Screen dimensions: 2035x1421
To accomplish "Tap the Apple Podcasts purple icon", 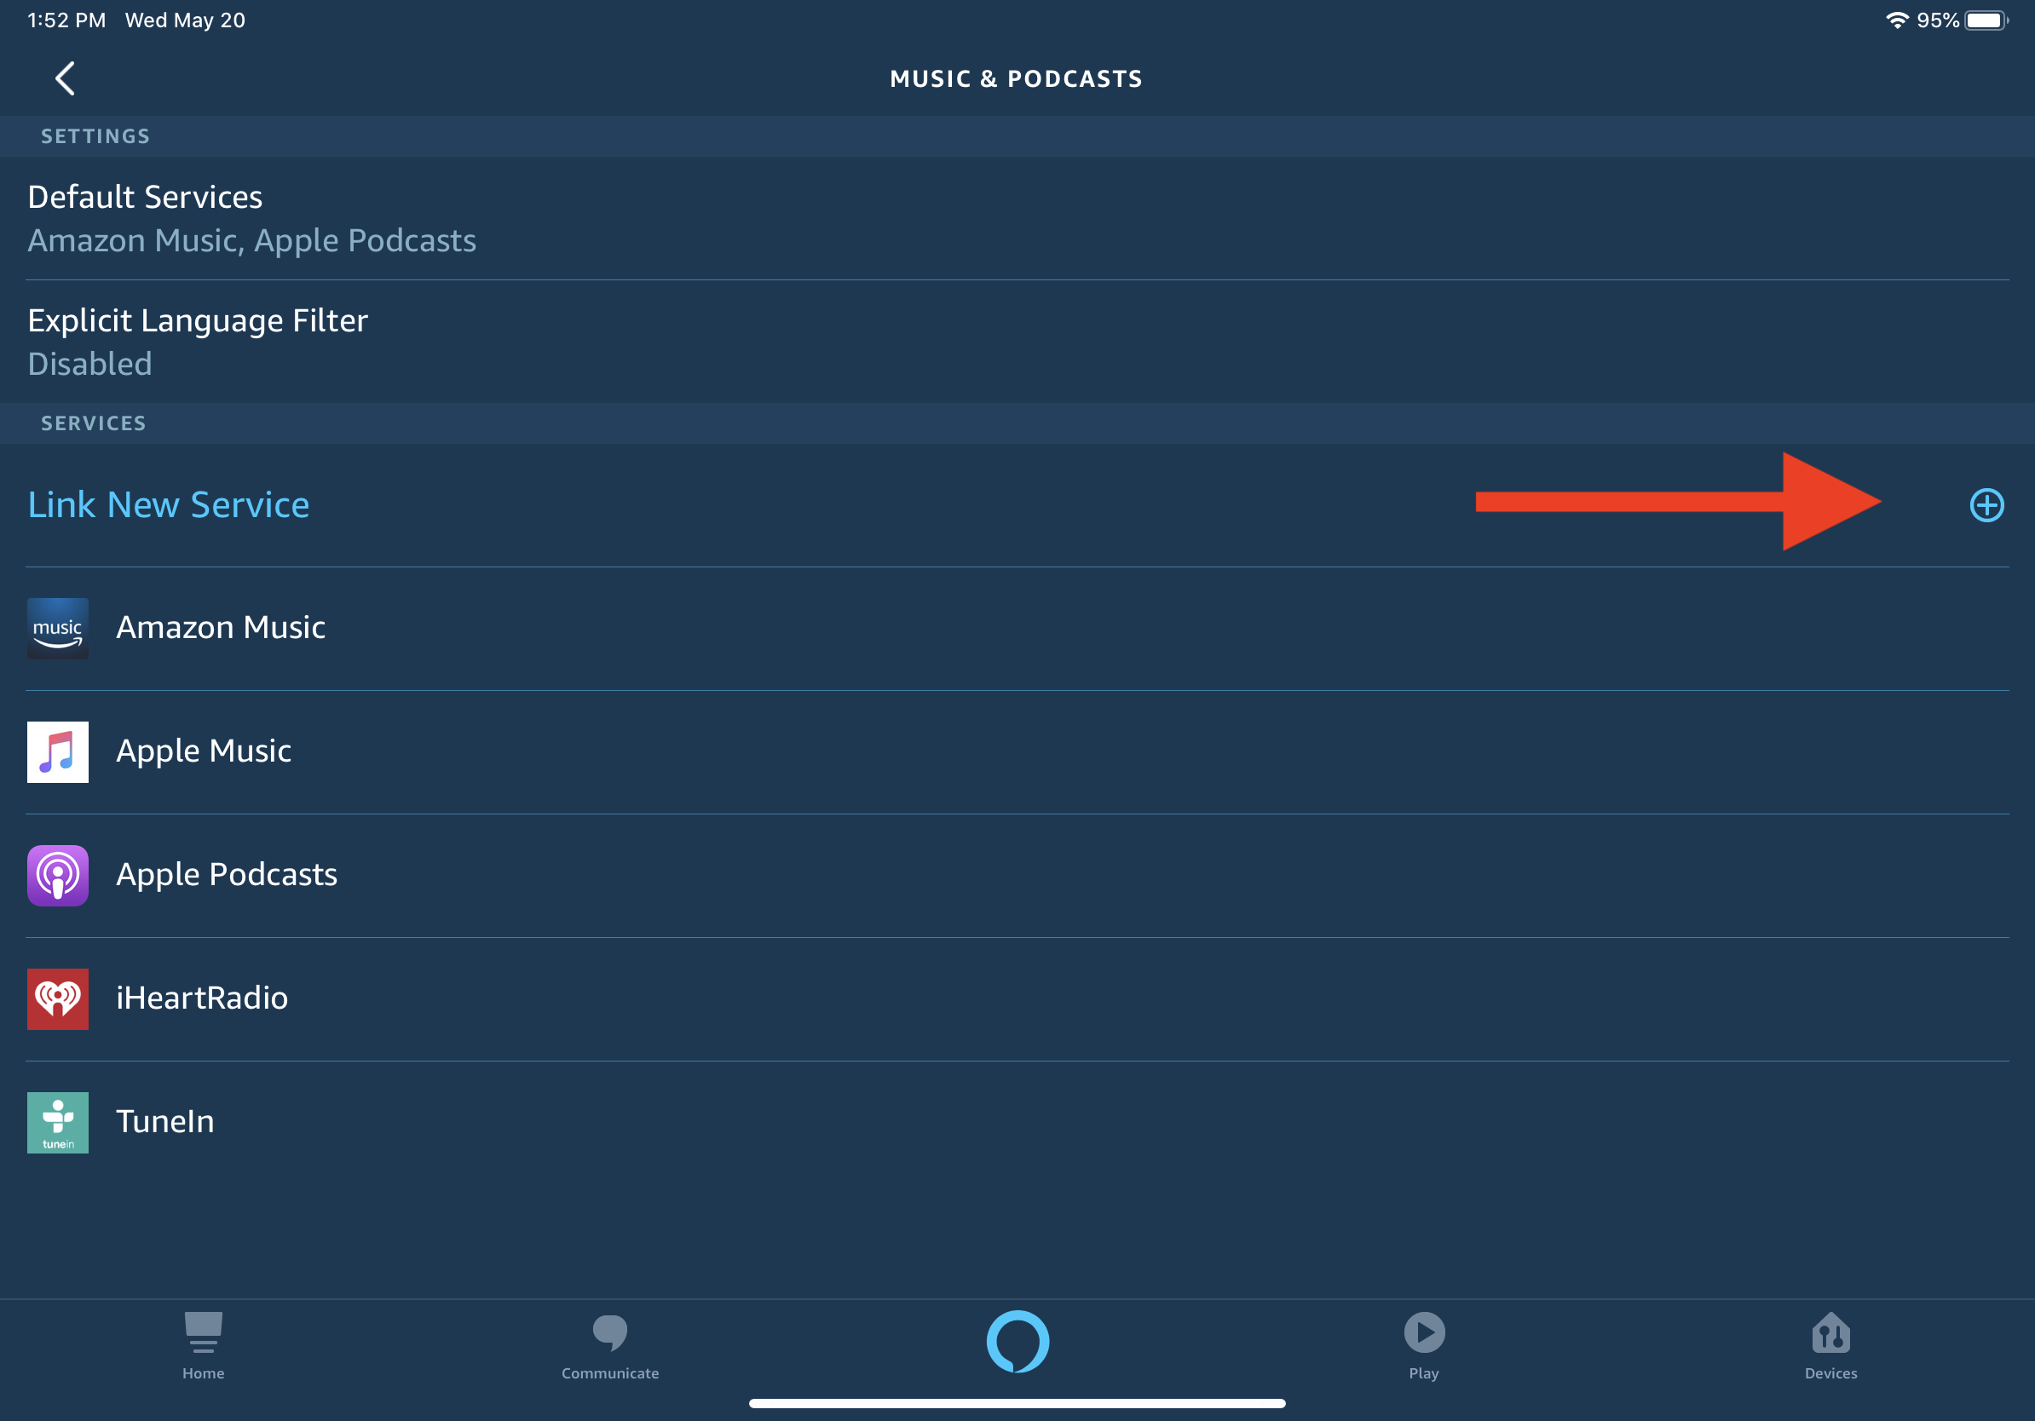I will click(x=59, y=875).
